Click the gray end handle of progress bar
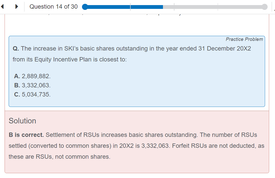The height and width of the screenshot is (178, 275). click(x=265, y=7)
